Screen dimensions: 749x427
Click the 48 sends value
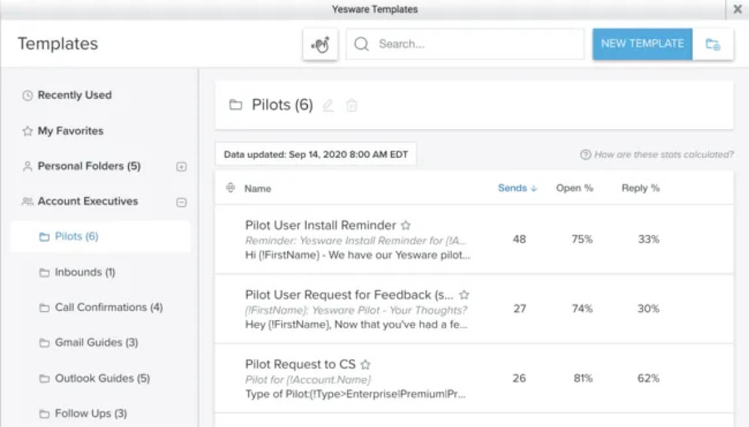(x=519, y=239)
